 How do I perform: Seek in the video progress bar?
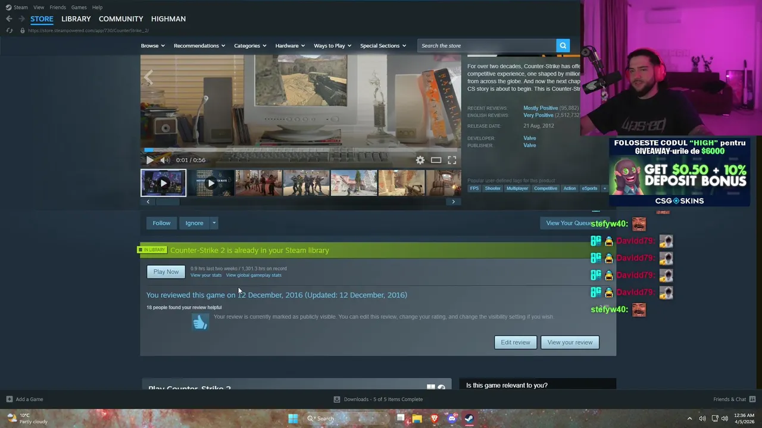[x=301, y=150]
